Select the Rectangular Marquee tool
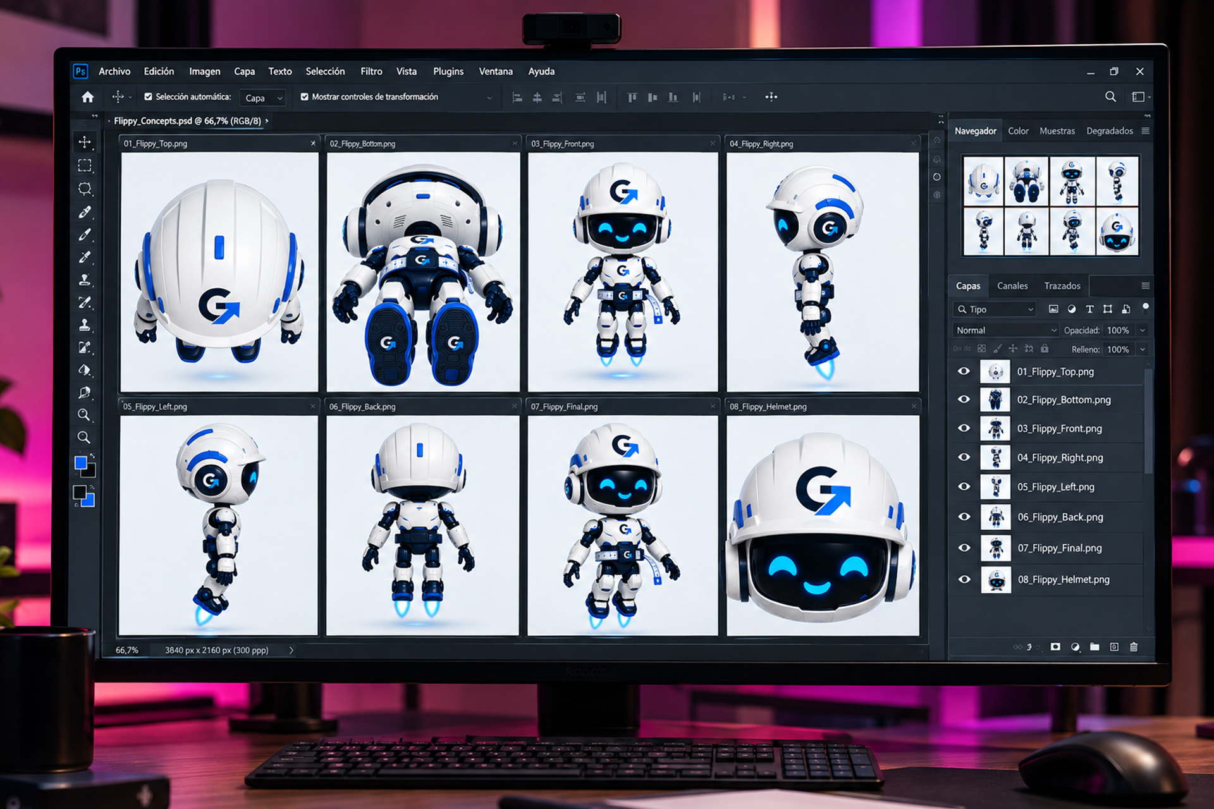This screenshot has width=1214, height=809. (x=85, y=166)
